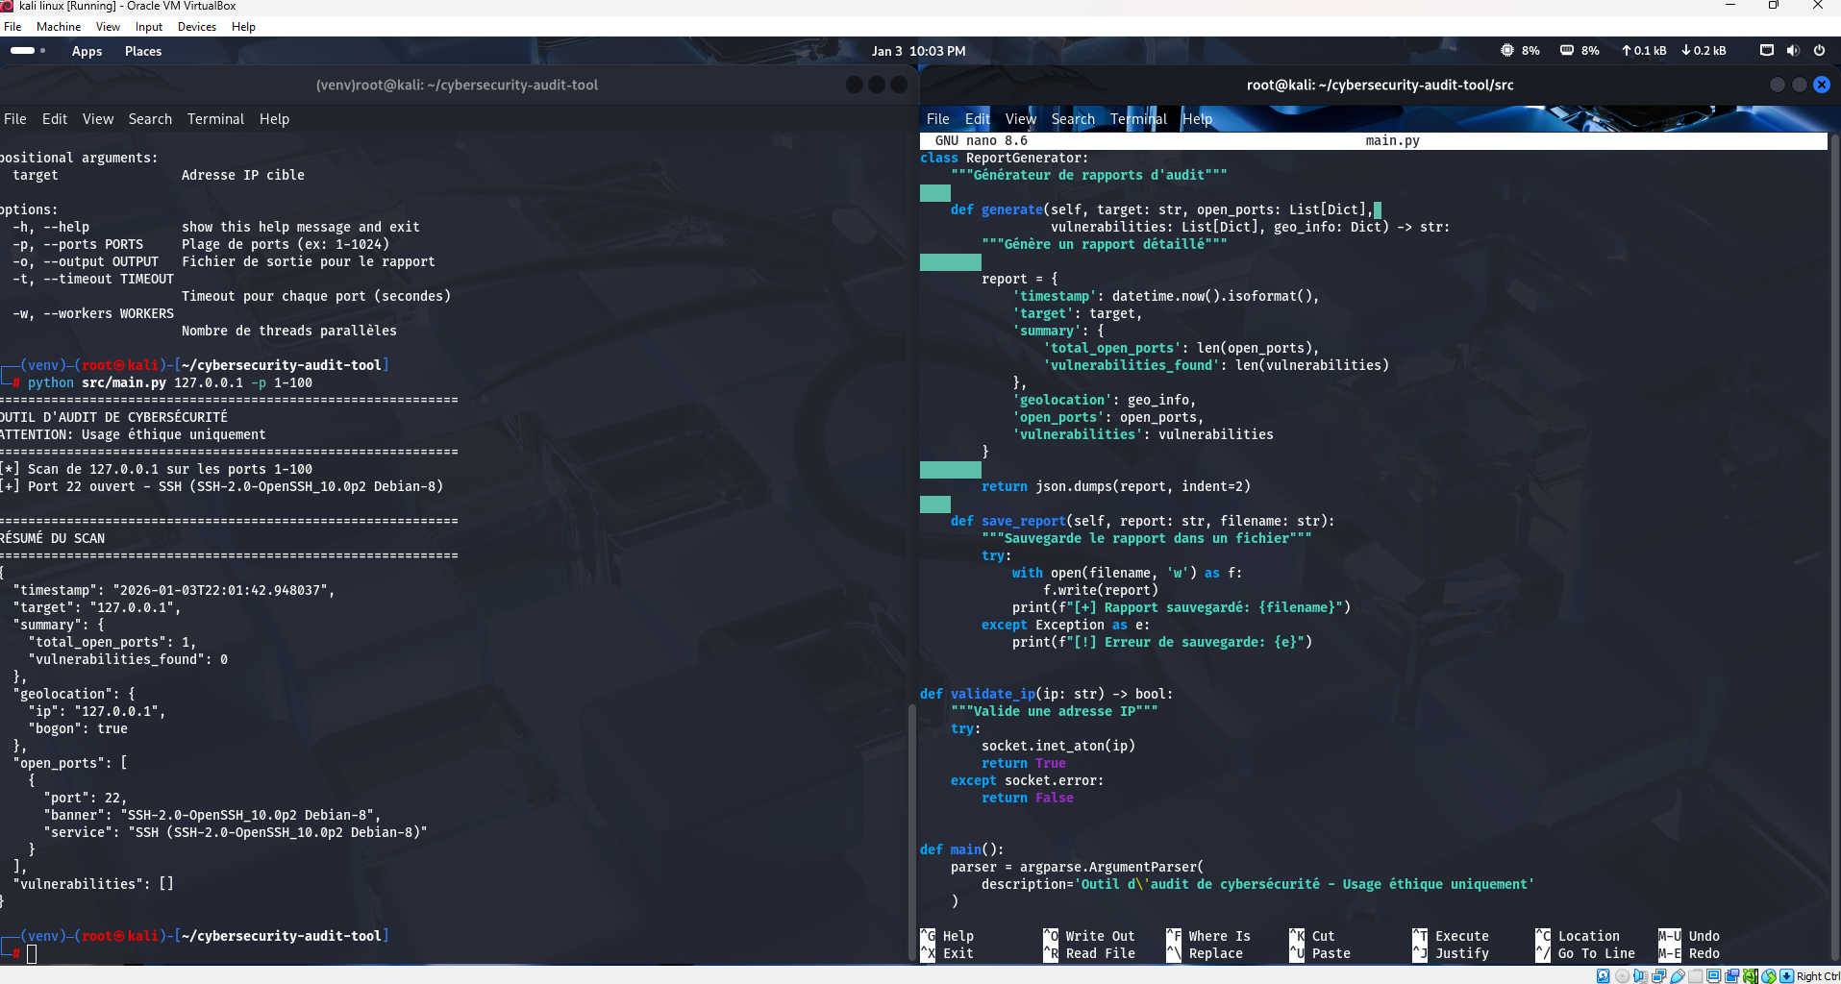Open VirtualBox Machine menu
1841x984 pixels.
coord(59,27)
